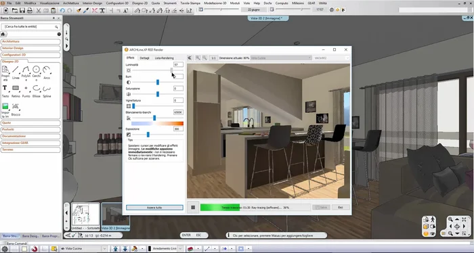Select the Arco arc tool
Viewport: 474px width, 253px height.
click(47, 73)
